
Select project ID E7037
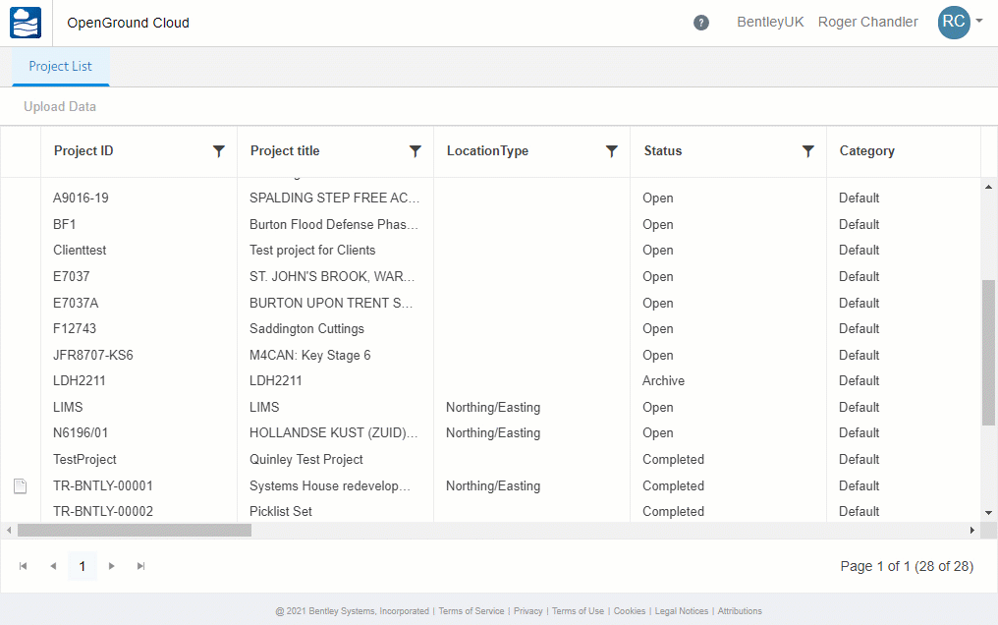click(72, 277)
